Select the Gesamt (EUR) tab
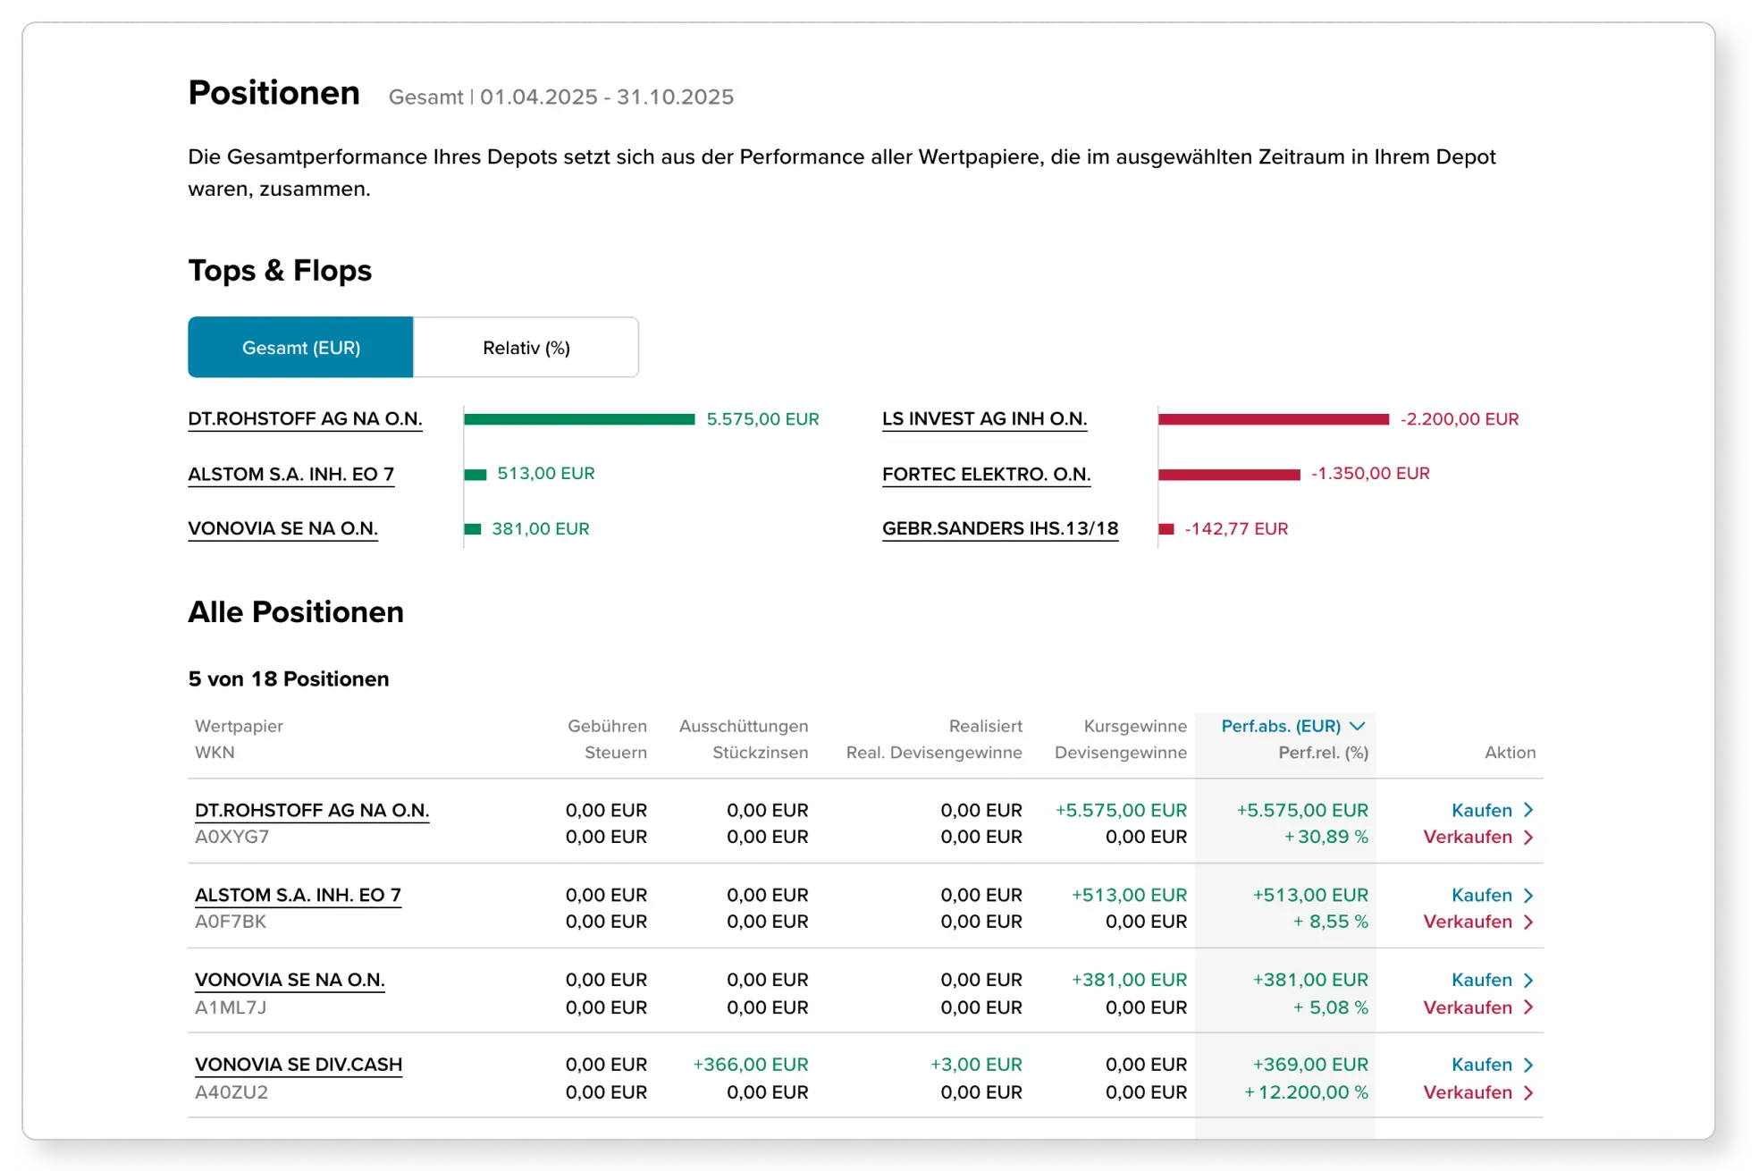Screen dimensions: 1759x1171 [300, 347]
